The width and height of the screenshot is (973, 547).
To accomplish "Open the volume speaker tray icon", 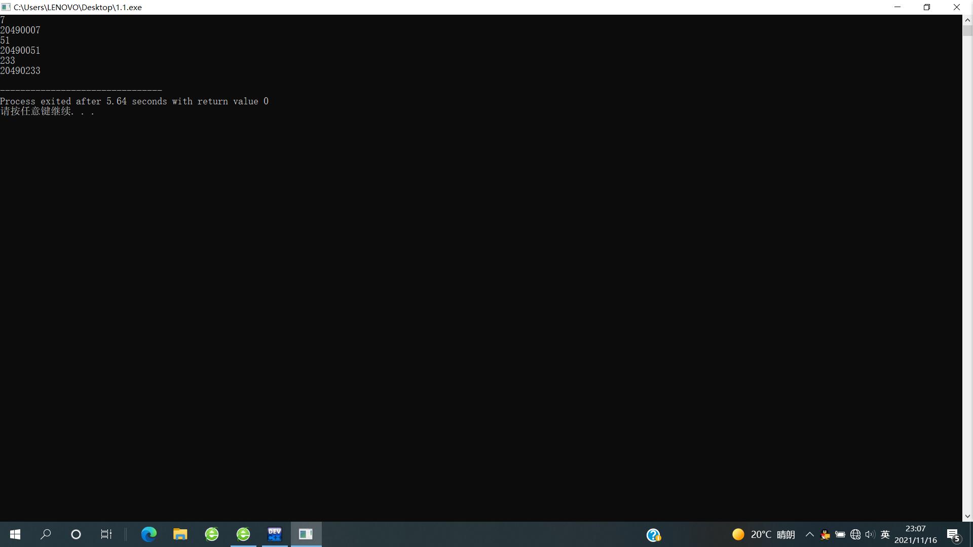I will pyautogui.click(x=870, y=535).
